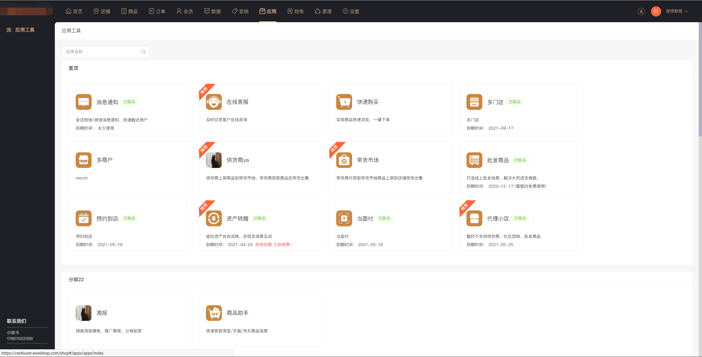Click the magnifier icon in the search box
Viewport: 702px width, 357px height.
click(143, 52)
